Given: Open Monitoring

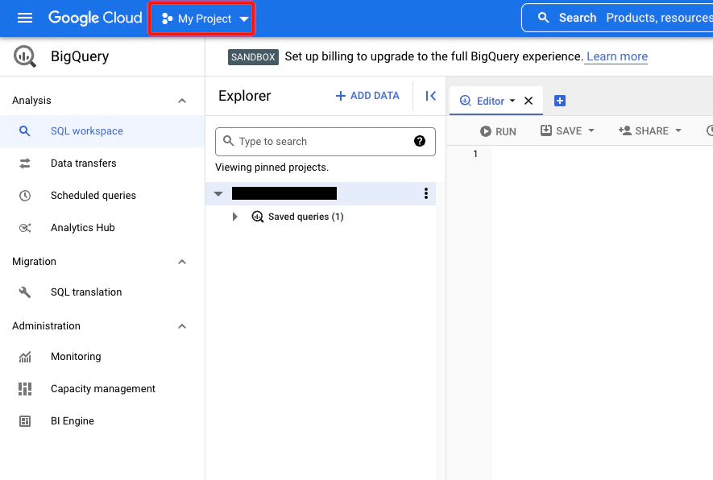Looking at the screenshot, I should [102, 356].
